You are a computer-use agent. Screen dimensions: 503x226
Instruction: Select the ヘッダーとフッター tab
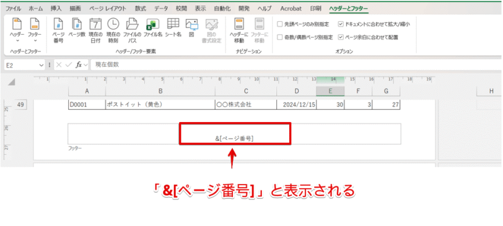[x=349, y=9]
